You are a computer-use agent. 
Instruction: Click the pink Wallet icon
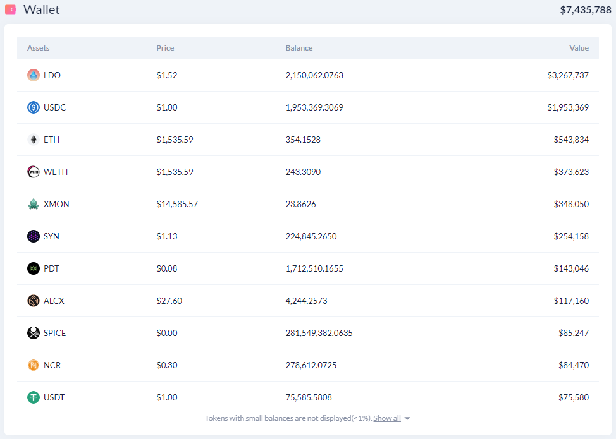point(11,9)
